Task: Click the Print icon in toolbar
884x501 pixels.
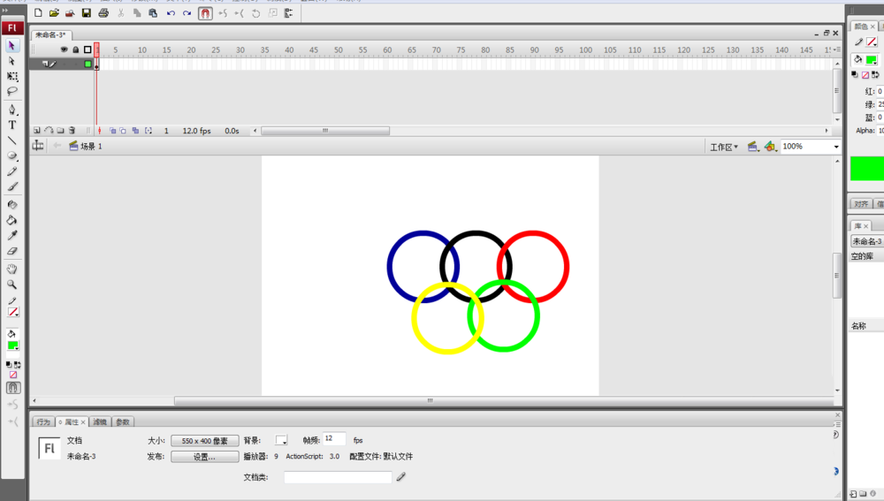Action: pos(103,12)
